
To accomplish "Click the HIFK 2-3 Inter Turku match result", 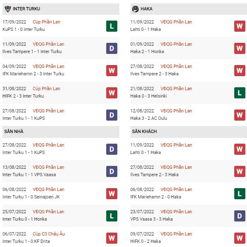I will click(x=23, y=96).
